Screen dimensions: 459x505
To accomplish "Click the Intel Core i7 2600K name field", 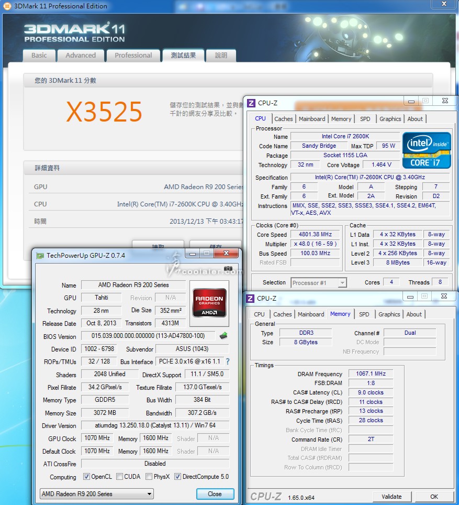I will point(345,136).
